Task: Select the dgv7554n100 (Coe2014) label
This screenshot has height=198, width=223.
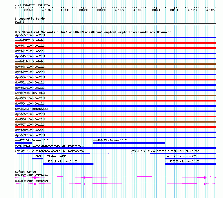Action: point(31,104)
